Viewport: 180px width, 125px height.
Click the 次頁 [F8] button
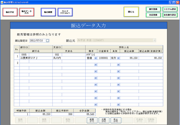[x=103, y=120]
